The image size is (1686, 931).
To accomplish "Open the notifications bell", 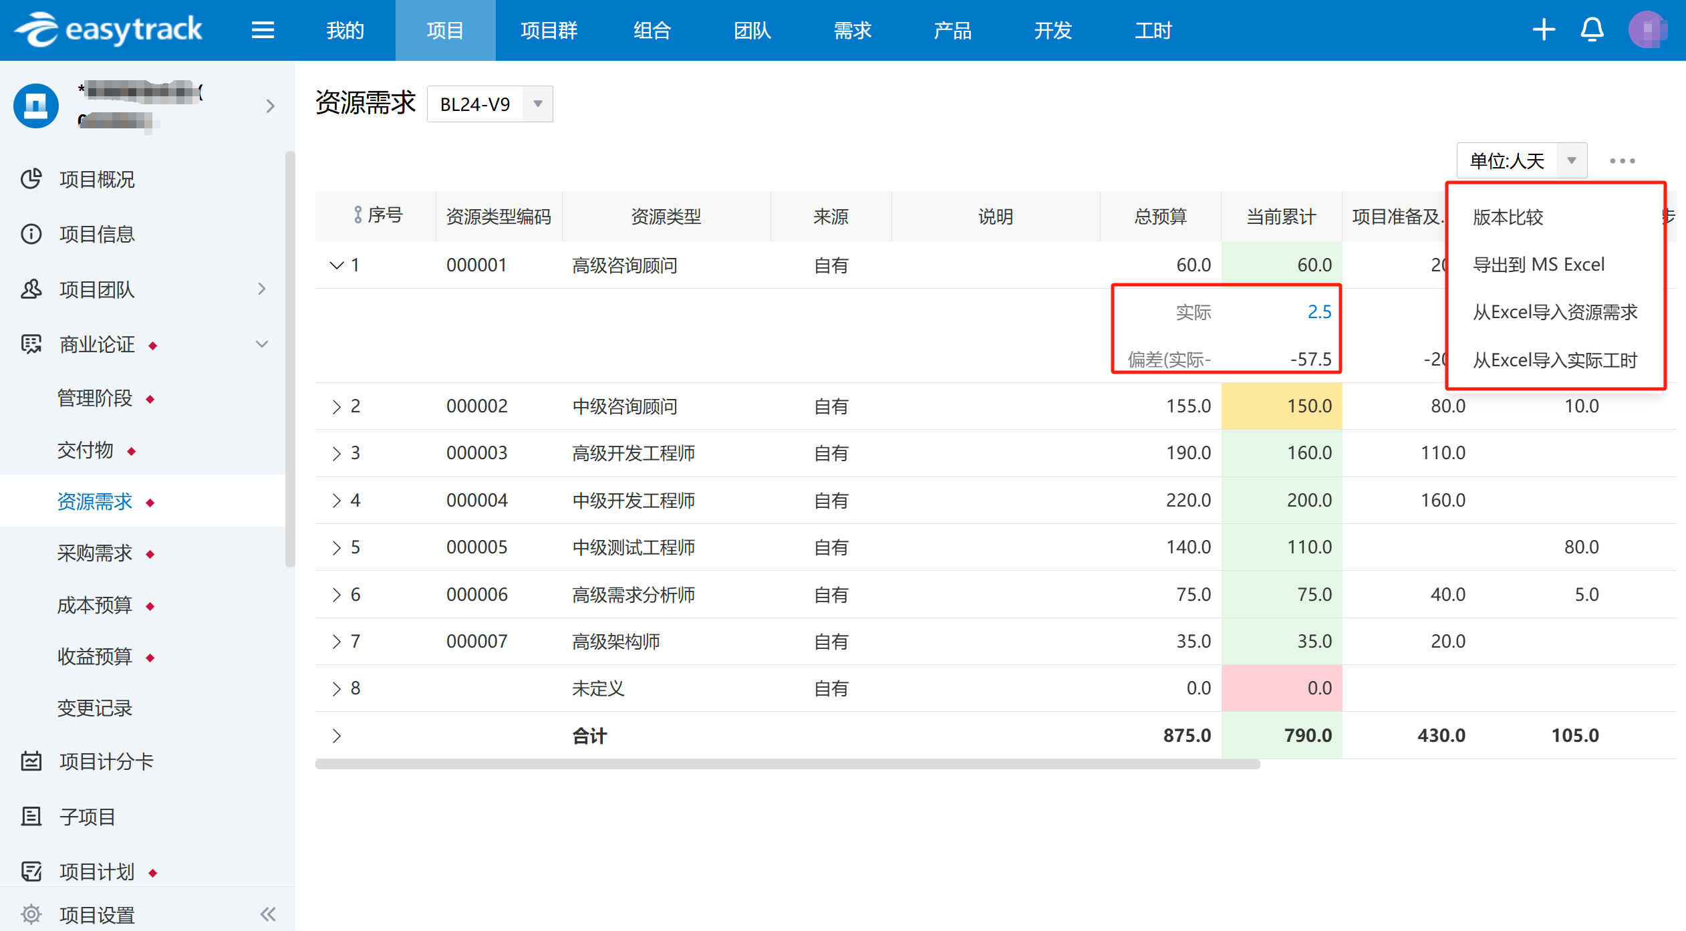I will 1592,30.
